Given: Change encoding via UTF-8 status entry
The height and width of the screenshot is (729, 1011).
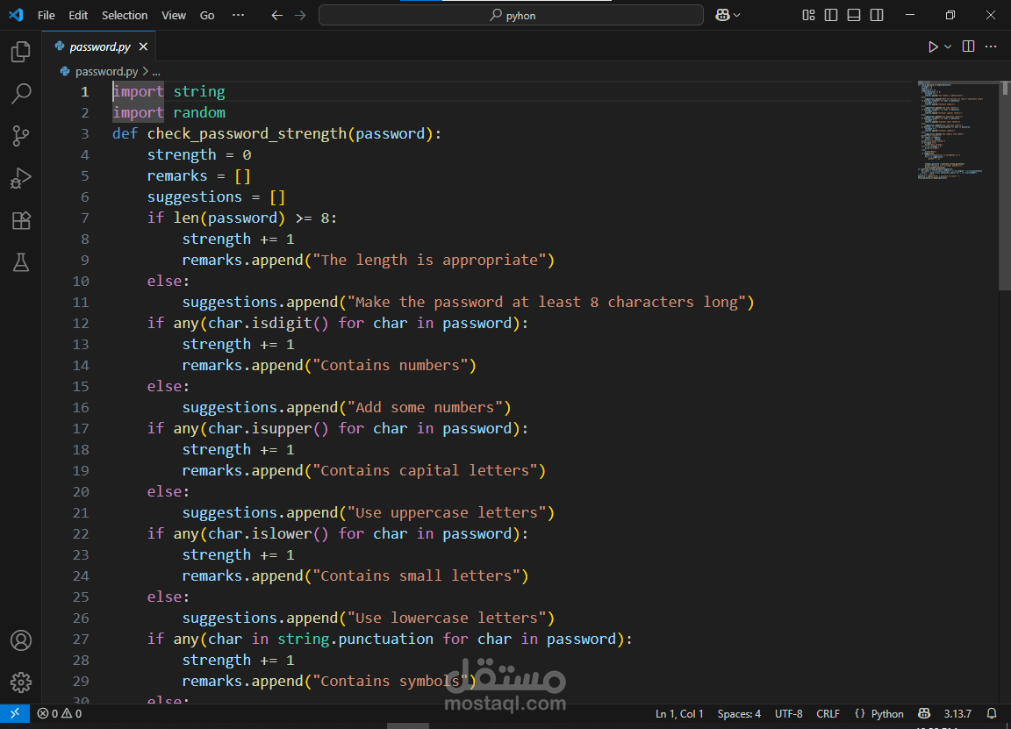Looking at the screenshot, I should [789, 713].
